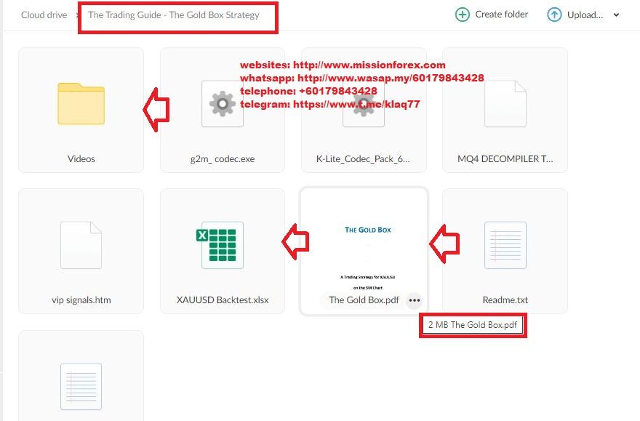The height and width of the screenshot is (421, 640).
Task: Select The Trading Guide breadcrumb item
Action: (173, 15)
